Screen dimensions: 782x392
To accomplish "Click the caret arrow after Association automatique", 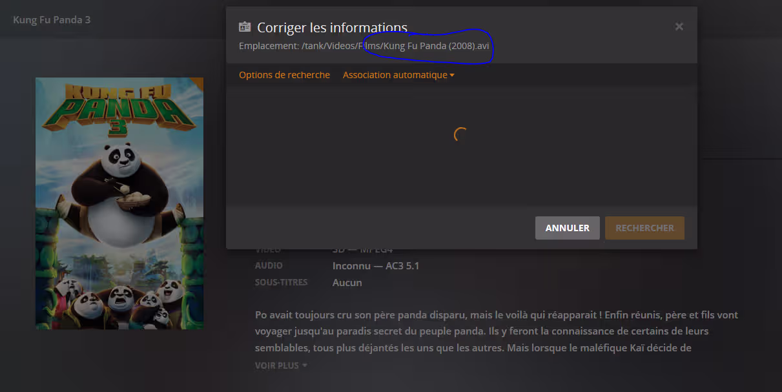I will tap(452, 76).
